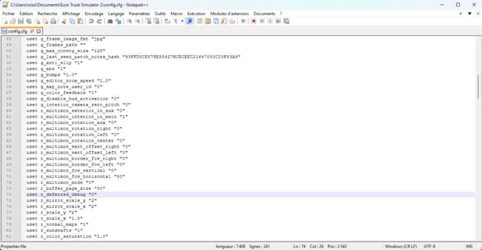Toggle show all characters pilcrow

(x=176, y=21)
